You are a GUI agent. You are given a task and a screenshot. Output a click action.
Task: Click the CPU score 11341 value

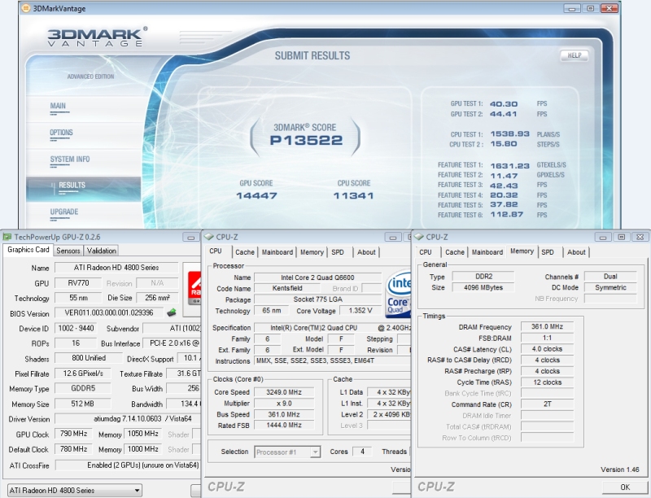[353, 195]
